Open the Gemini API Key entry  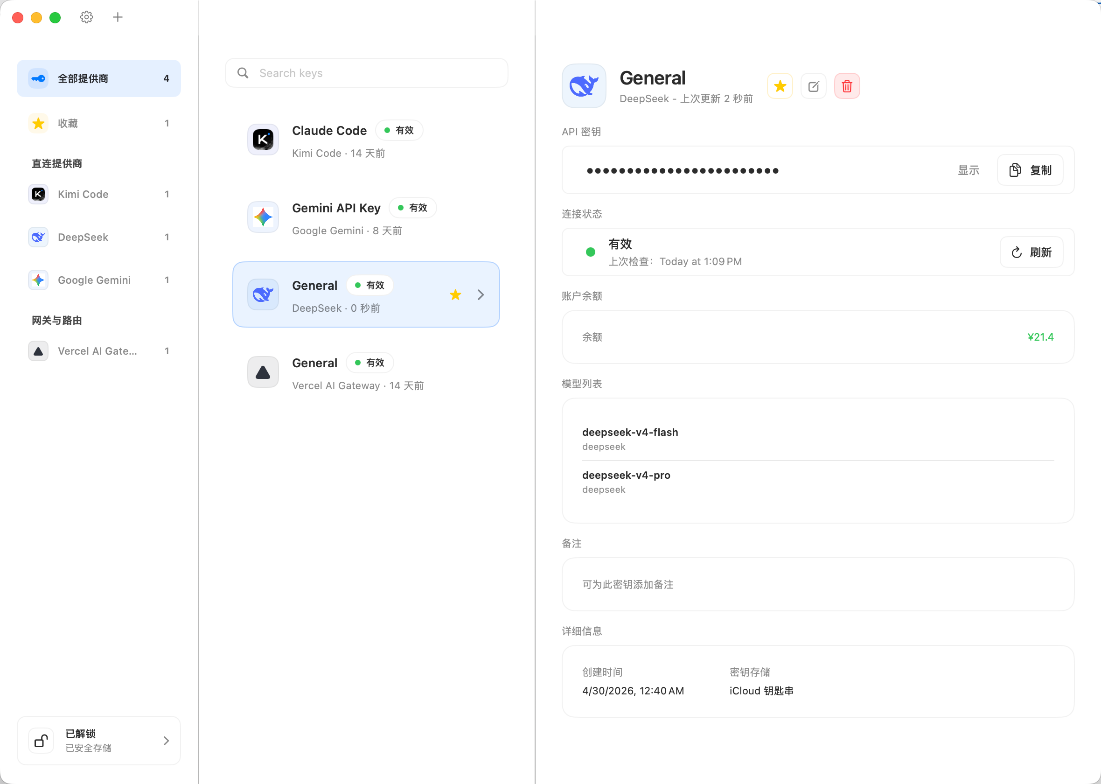point(366,217)
